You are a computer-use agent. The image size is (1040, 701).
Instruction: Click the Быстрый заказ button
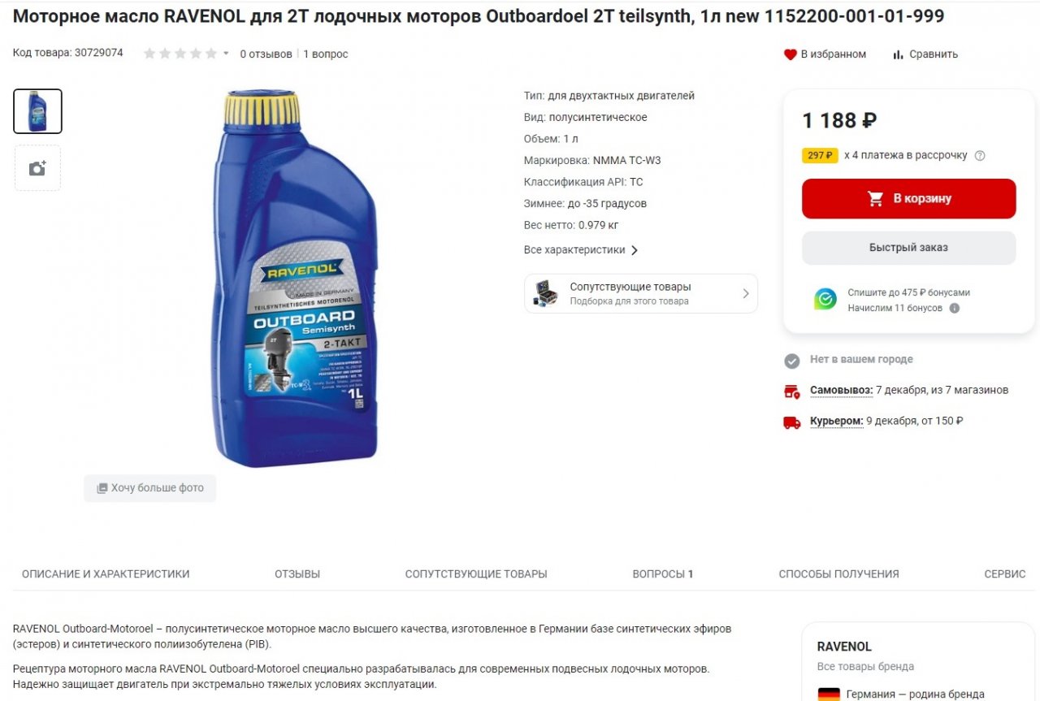(908, 248)
